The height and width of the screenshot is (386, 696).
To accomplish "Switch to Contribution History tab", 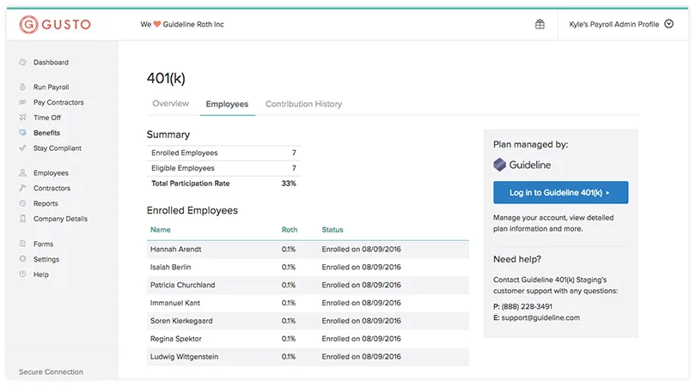I will (x=303, y=104).
